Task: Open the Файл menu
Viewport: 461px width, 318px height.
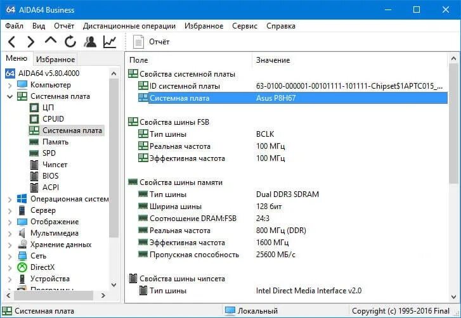Action: [14, 26]
